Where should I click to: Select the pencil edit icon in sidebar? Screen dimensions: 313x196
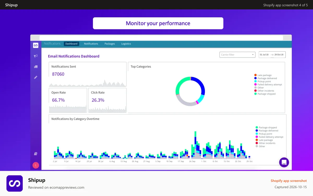coord(36,77)
